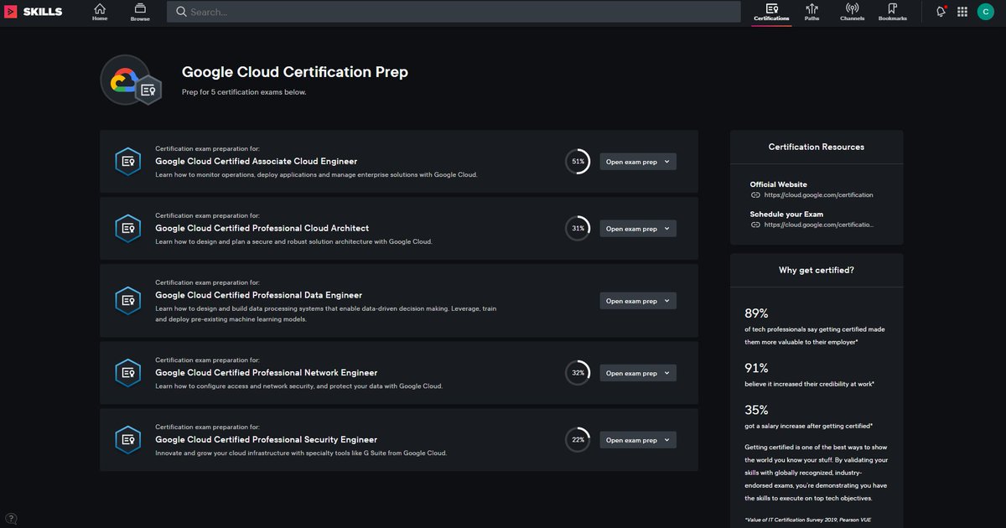Open the Bookmarks tab

893,13
